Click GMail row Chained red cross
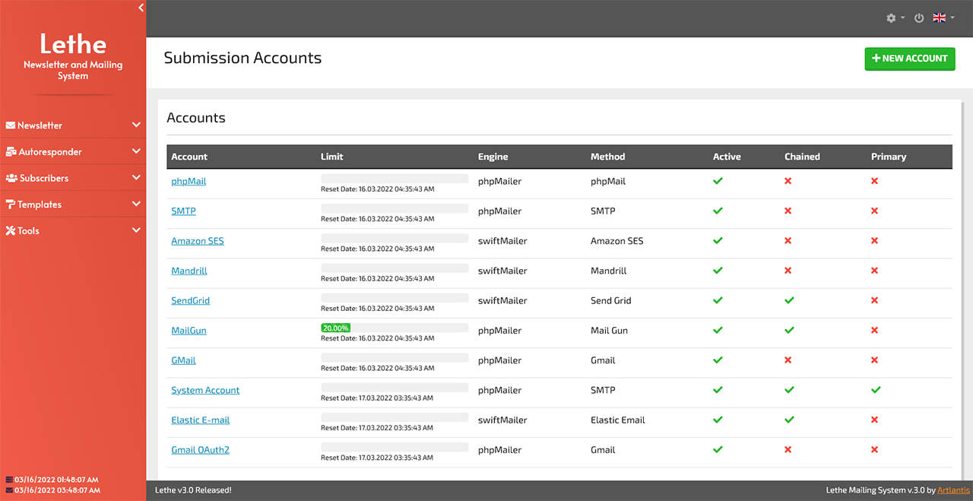Image resolution: width=973 pixels, height=501 pixels. pyautogui.click(x=788, y=360)
